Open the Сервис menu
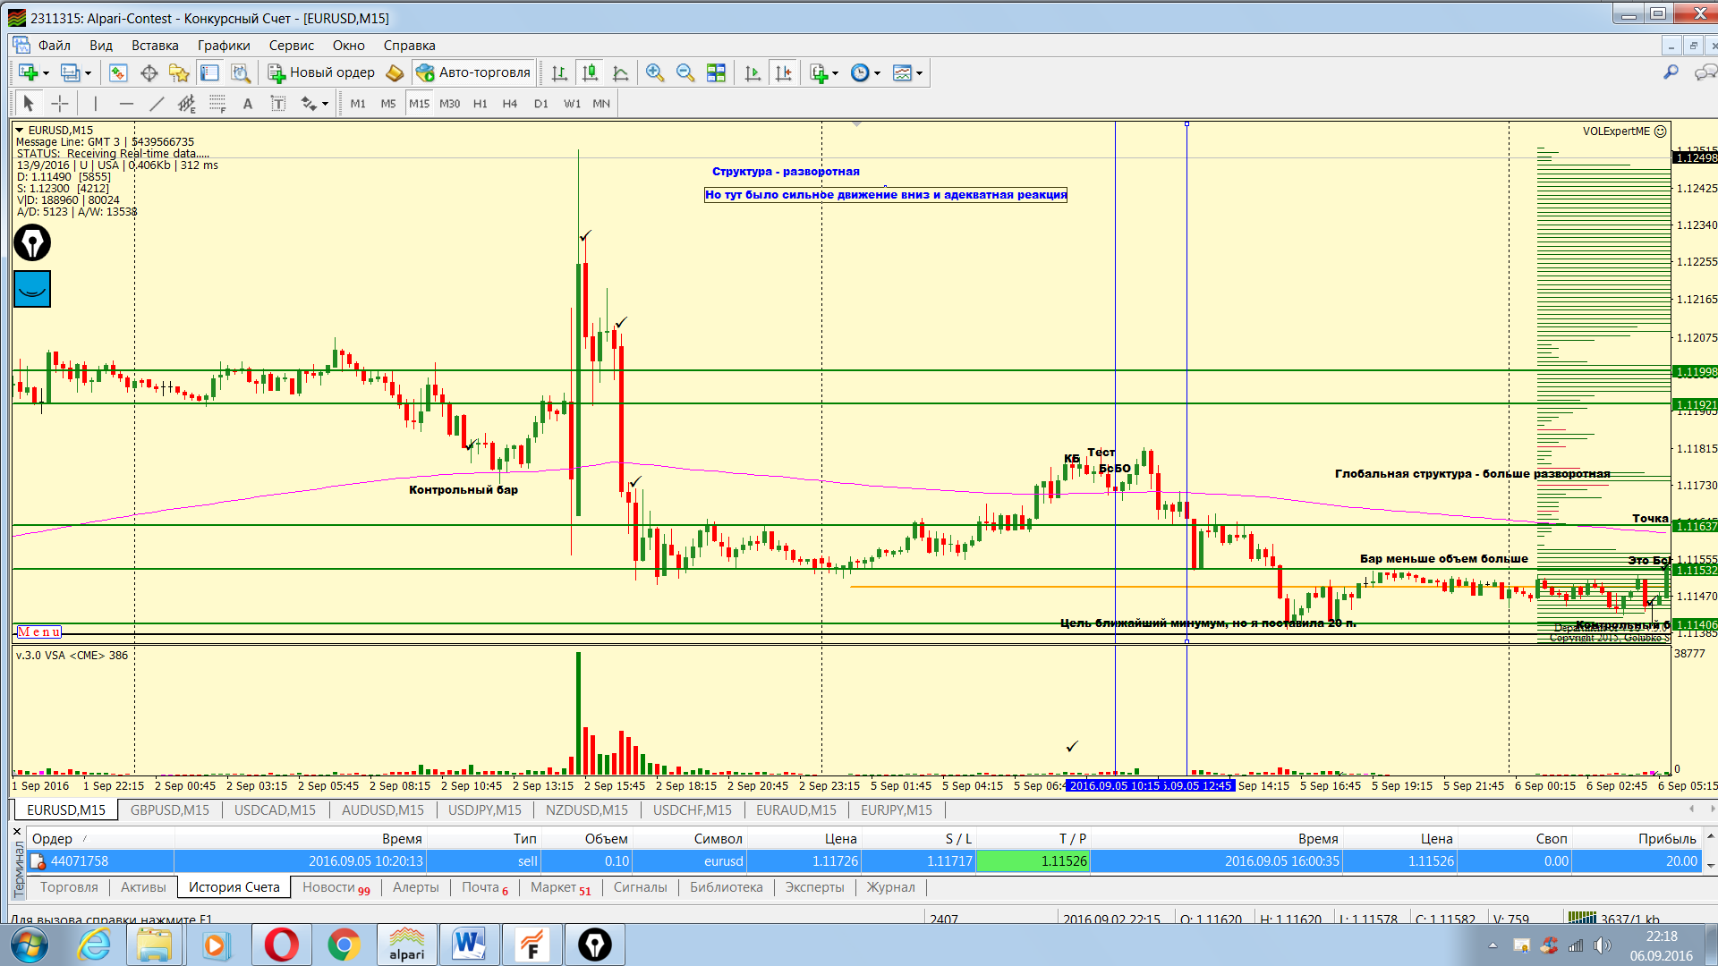The width and height of the screenshot is (1718, 966). point(291,46)
